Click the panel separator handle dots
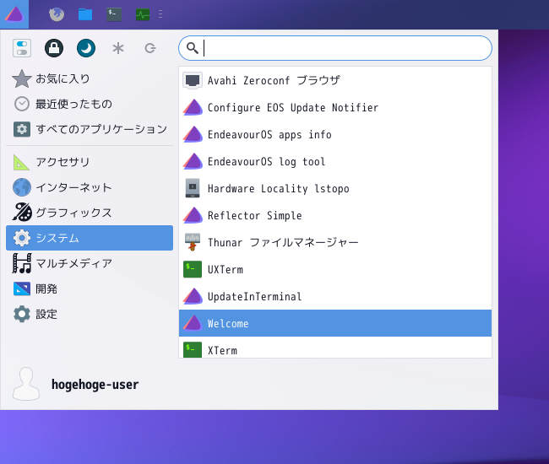This screenshot has height=464, width=549. pyautogui.click(x=160, y=14)
